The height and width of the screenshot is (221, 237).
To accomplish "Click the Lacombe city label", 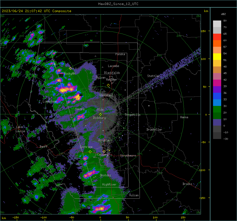I will [113, 66].
